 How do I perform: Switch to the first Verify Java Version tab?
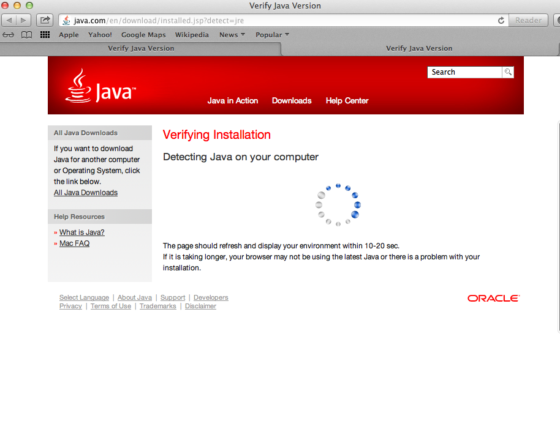(141, 48)
